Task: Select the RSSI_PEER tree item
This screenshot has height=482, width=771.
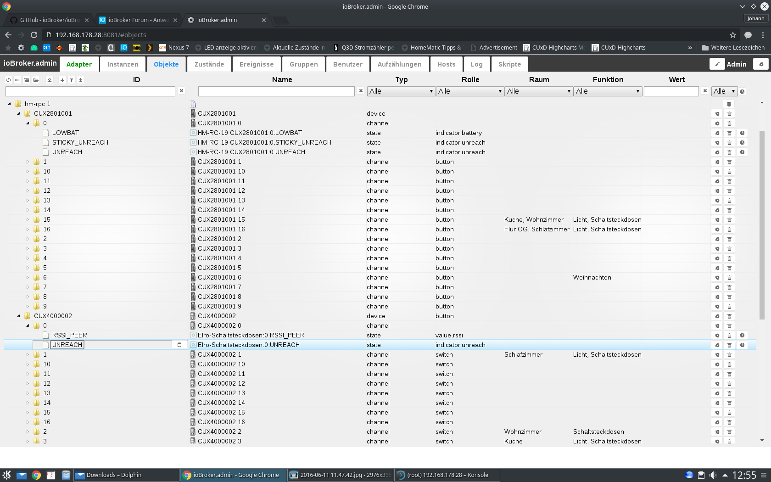Action: [x=70, y=336]
